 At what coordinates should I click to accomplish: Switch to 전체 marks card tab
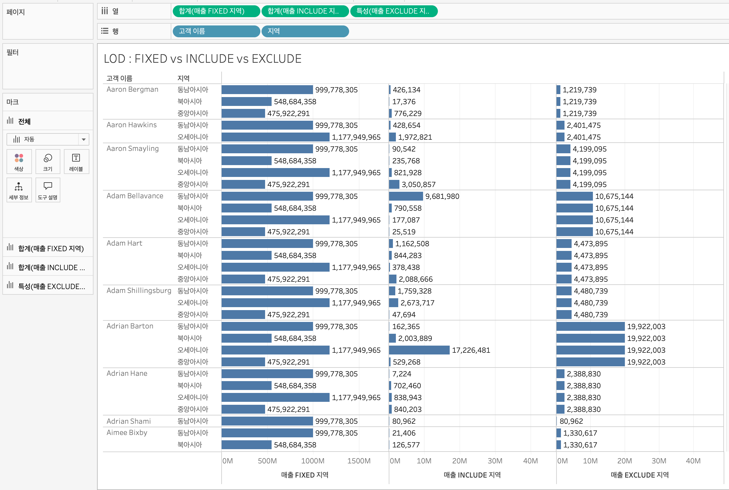pos(48,121)
